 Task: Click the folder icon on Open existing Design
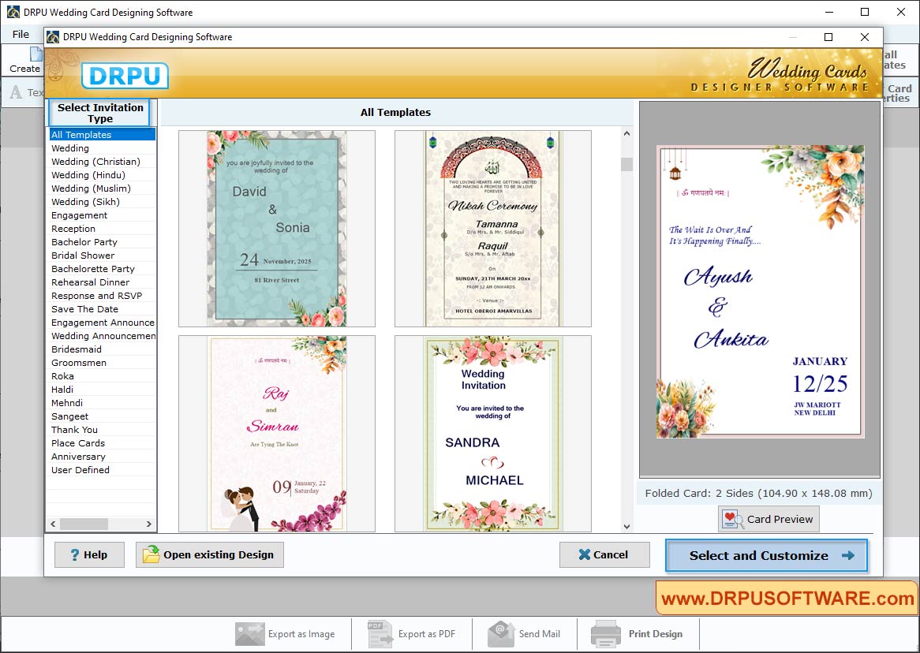tap(151, 554)
